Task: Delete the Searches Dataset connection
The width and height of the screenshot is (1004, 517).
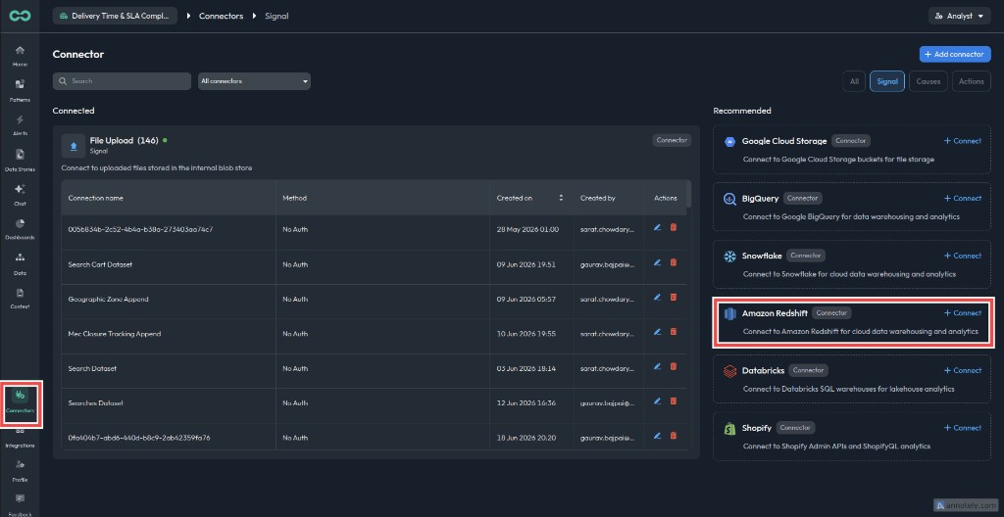Action: tap(673, 400)
